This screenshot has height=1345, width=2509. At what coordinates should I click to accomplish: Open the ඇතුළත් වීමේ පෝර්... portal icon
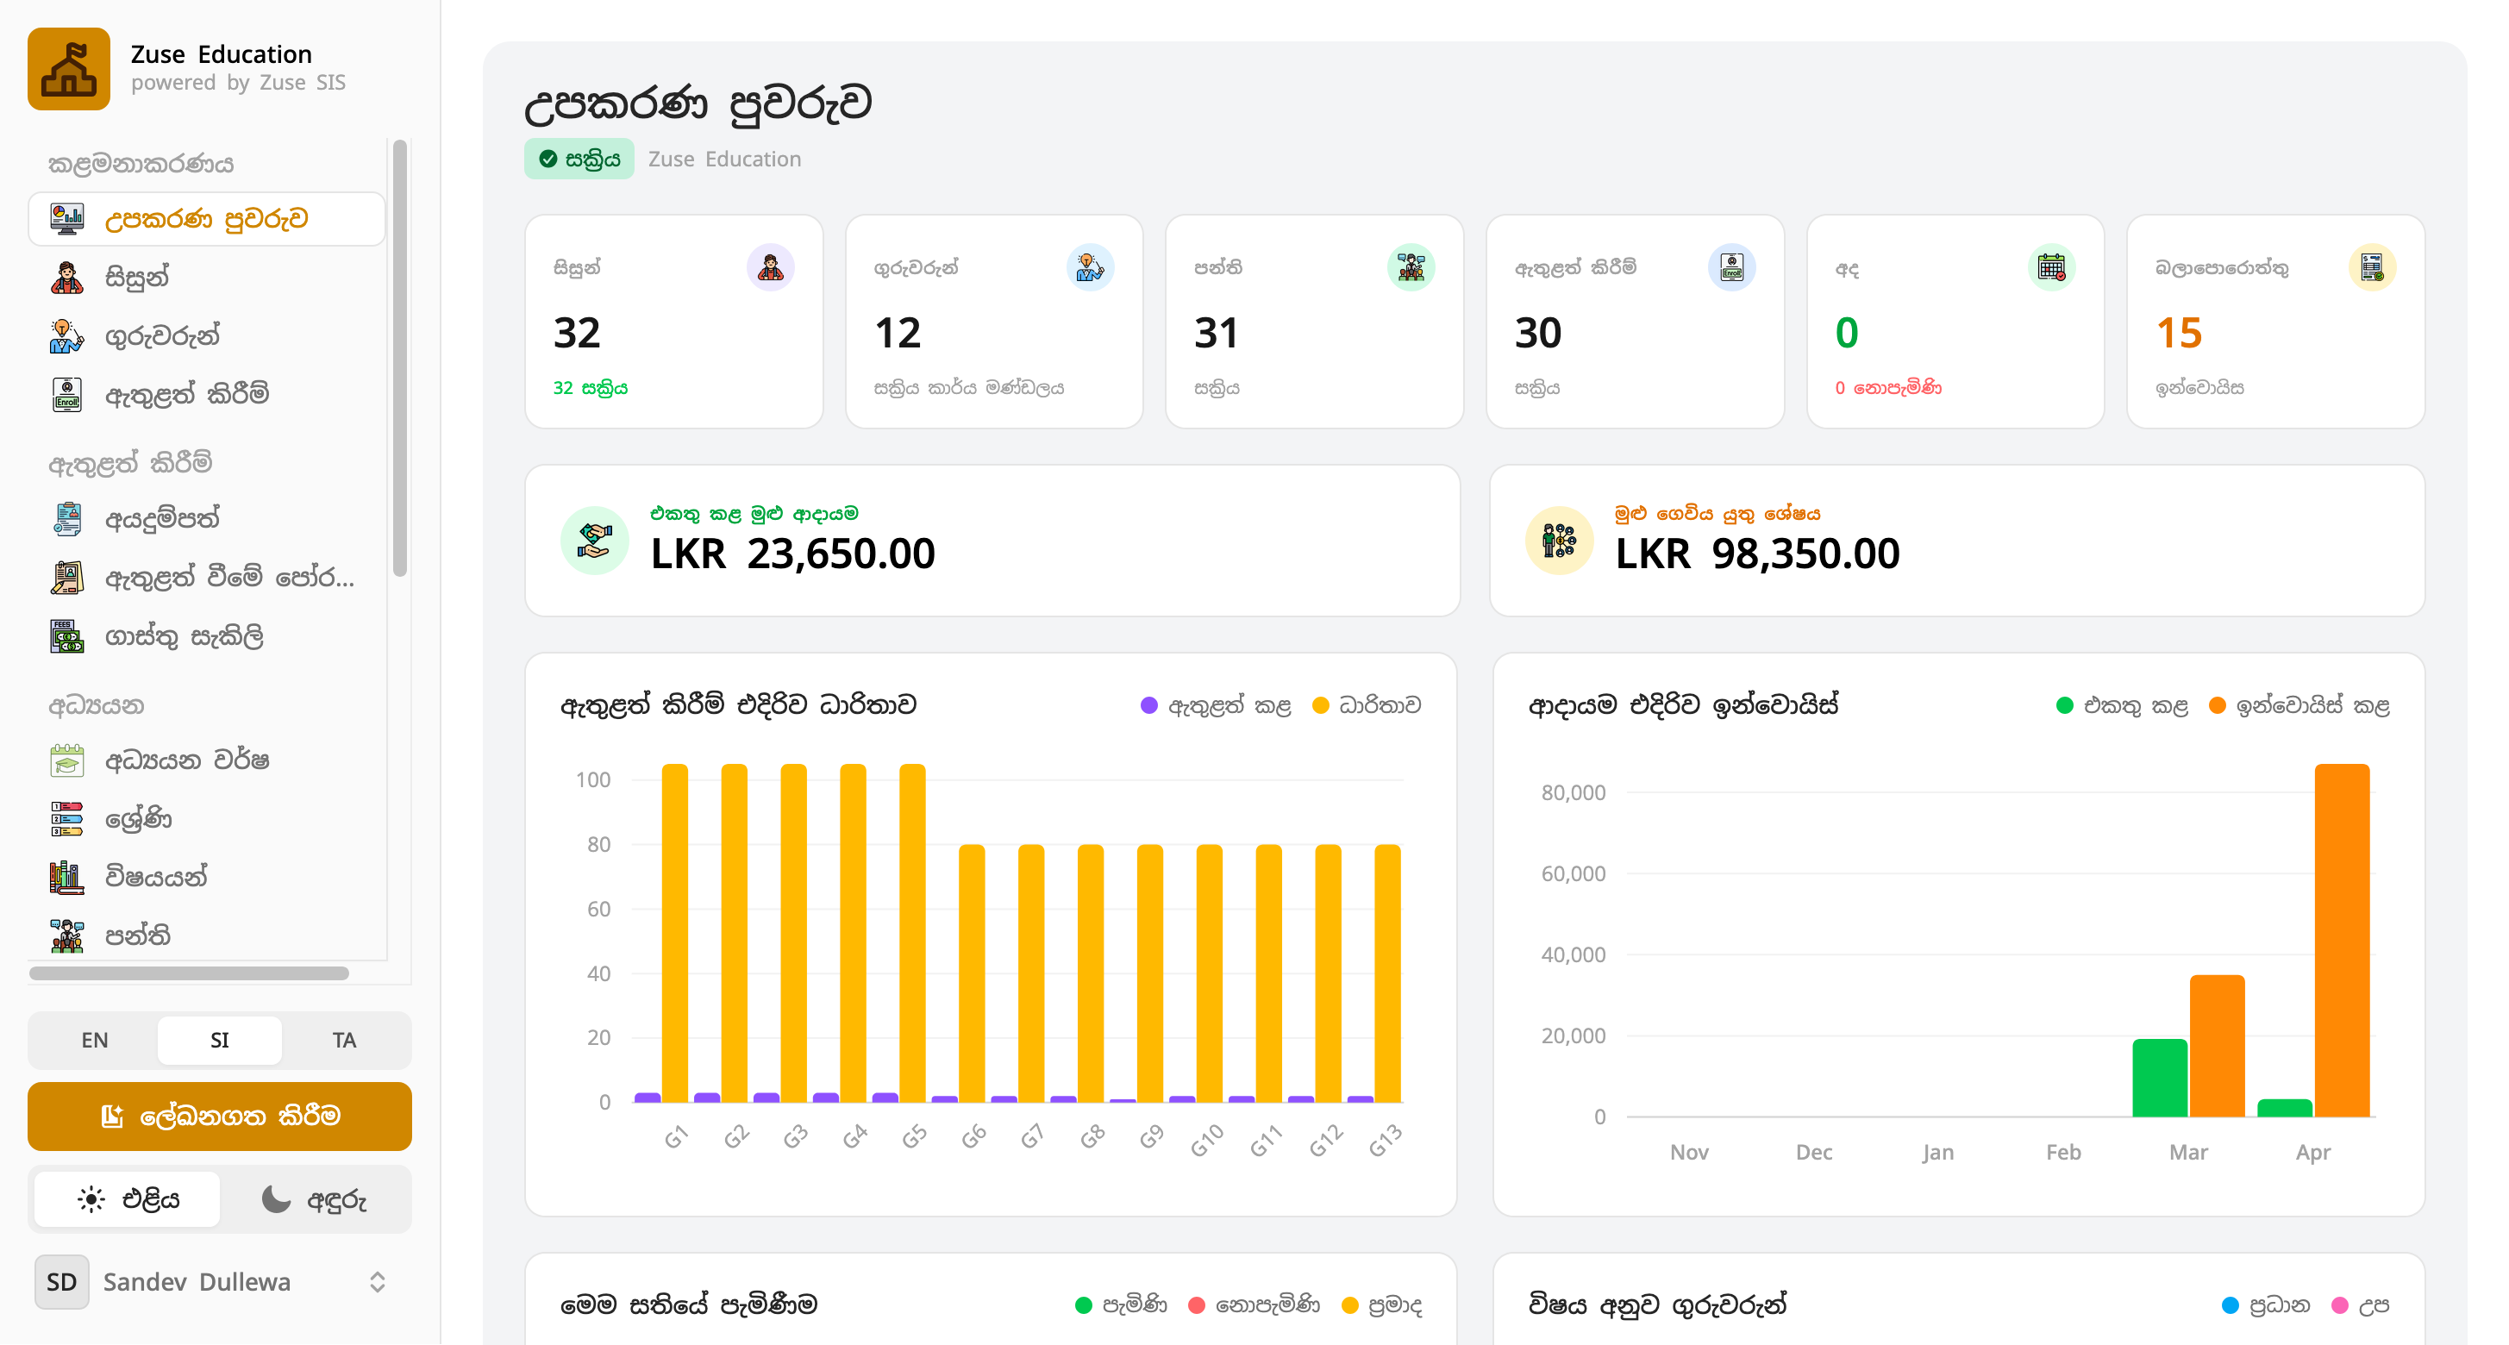click(66, 578)
